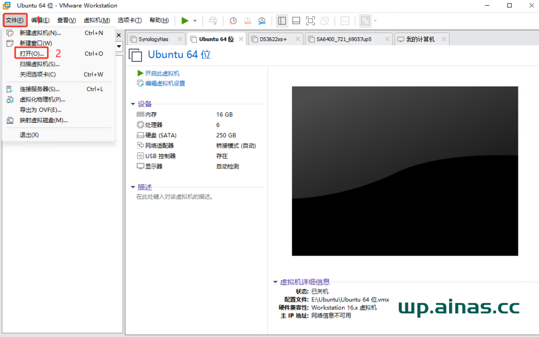Click the virtual machine screen preview
The image size is (539, 337).
405,171
